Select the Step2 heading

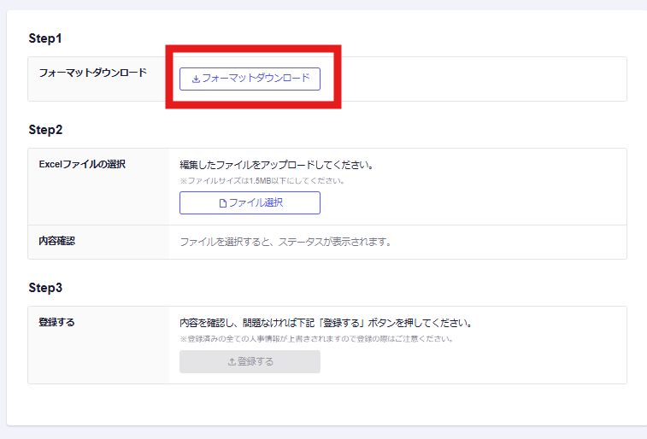[45, 130]
